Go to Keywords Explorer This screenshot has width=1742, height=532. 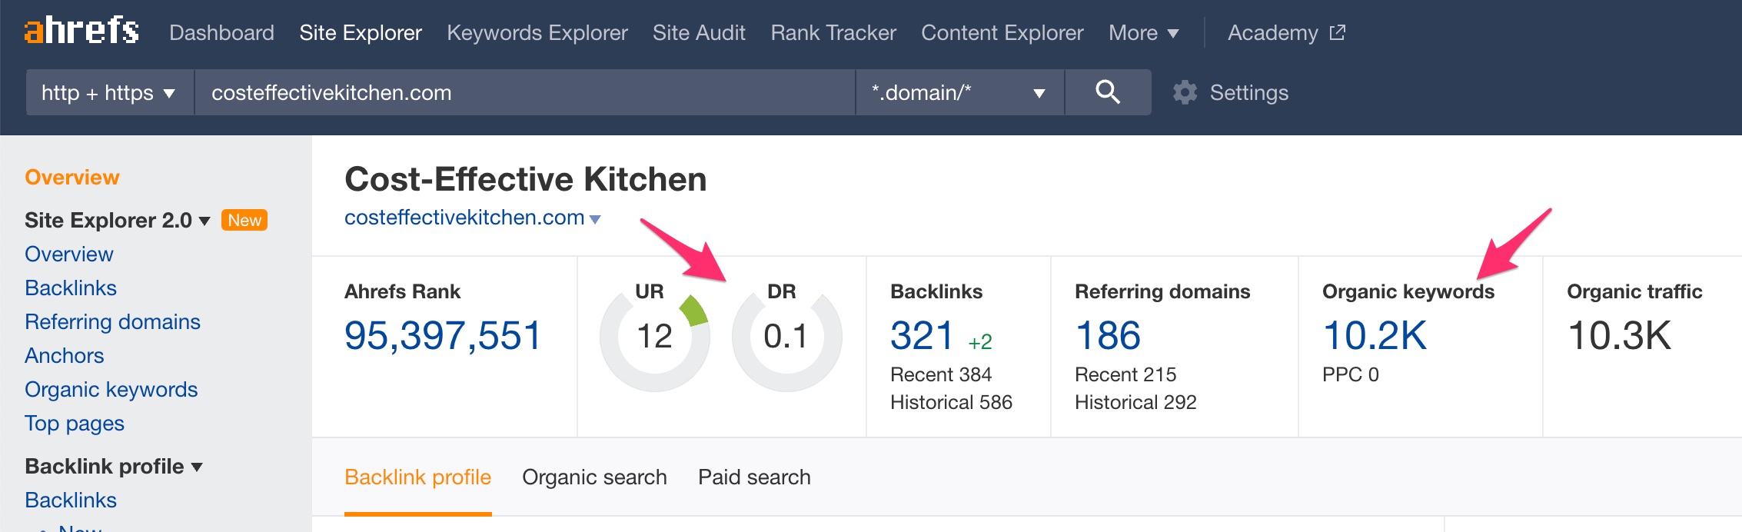[x=537, y=32]
